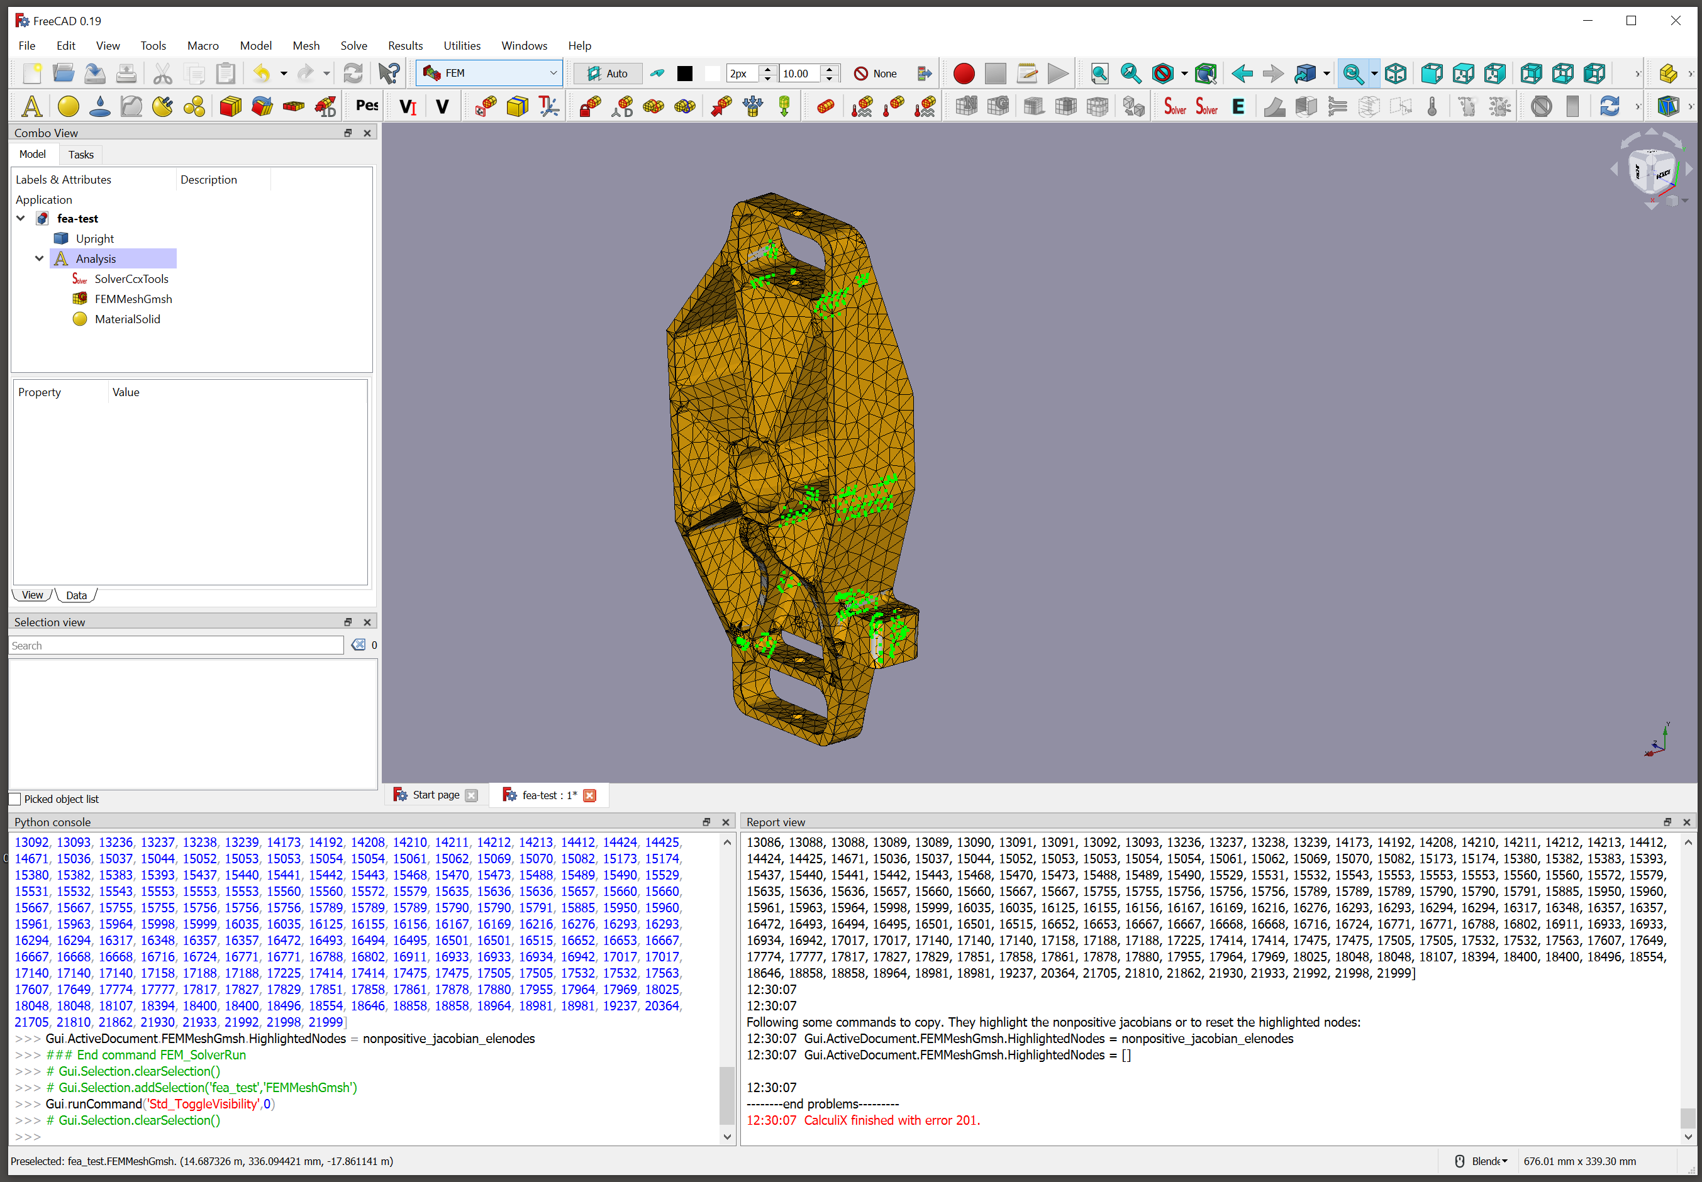Start macro recording red circle
Viewport: 1702px width, 1182px height.
pos(963,74)
